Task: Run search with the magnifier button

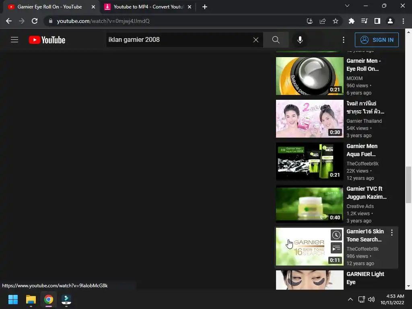Action: pos(276,40)
